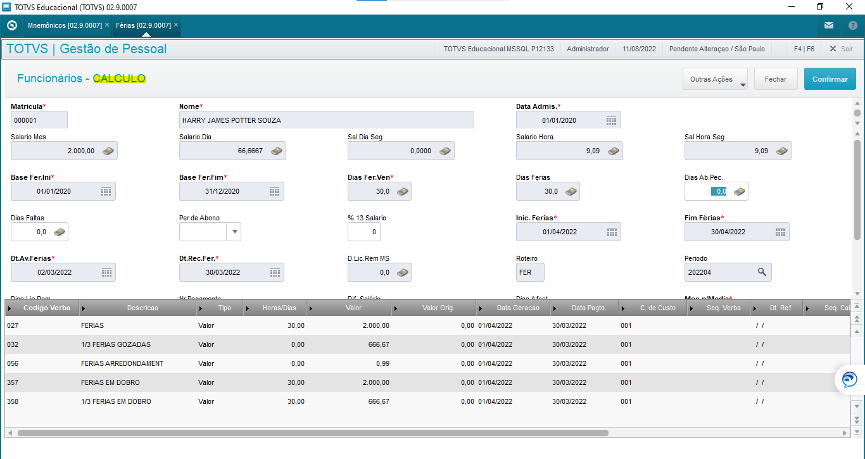
Task: Click the Roteiro field showing FER
Action: (x=530, y=272)
